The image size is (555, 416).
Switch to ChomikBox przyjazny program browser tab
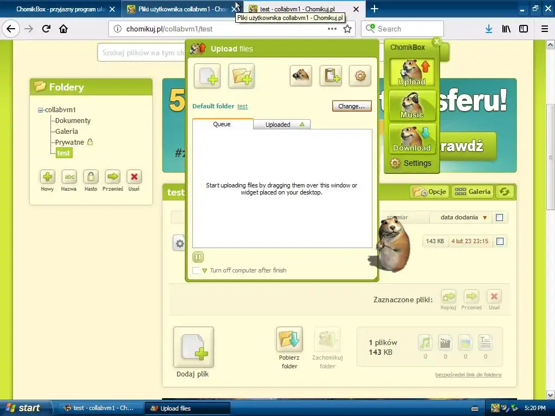click(x=61, y=9)
